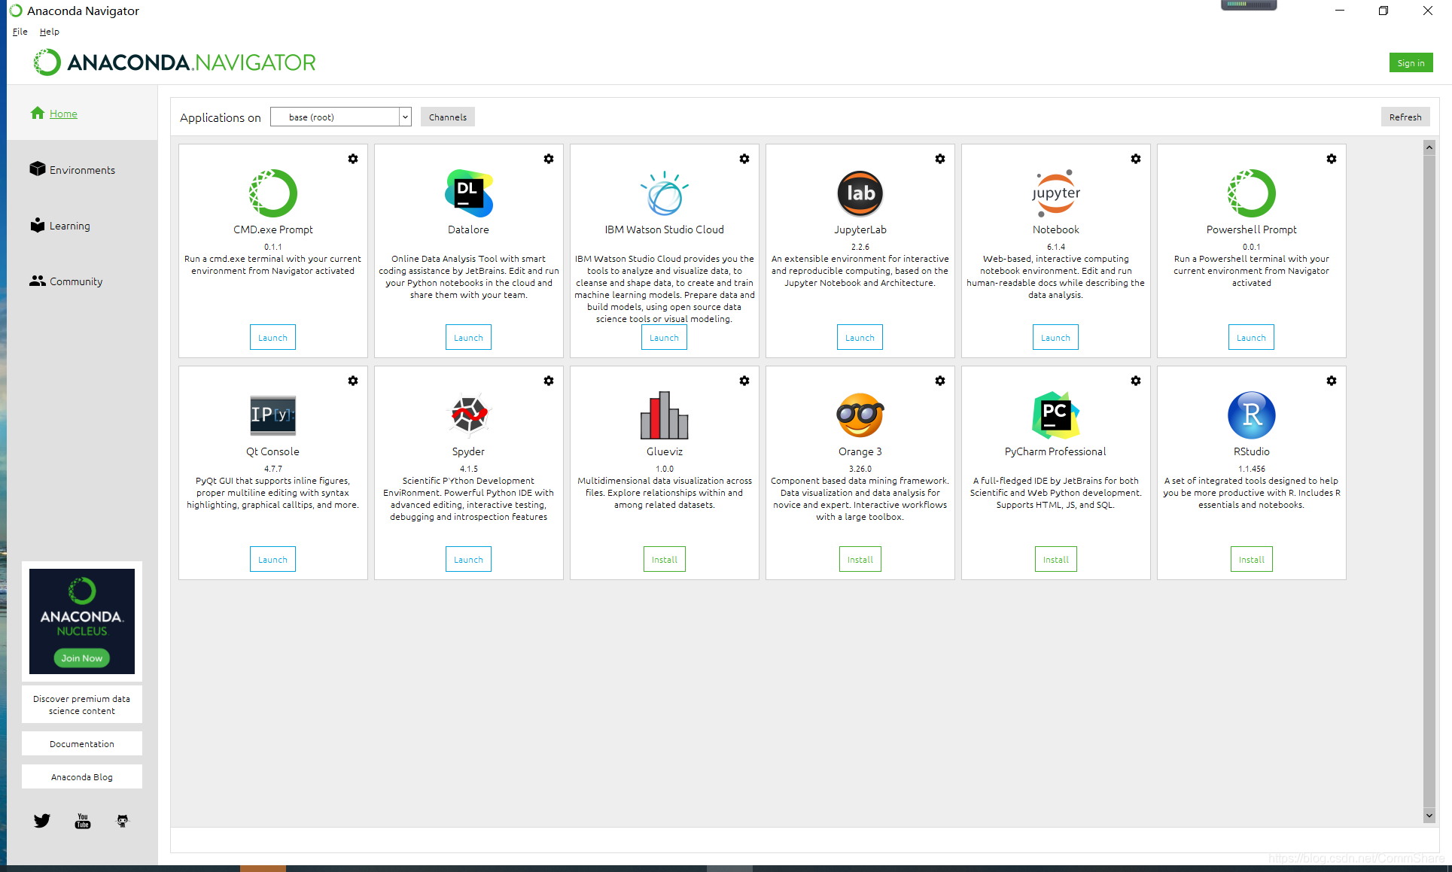Image resolution: width=1452 pixels, height=872 pixels.
Task: Launch CMD.exe Prompt
Action: tap(272, 338)
